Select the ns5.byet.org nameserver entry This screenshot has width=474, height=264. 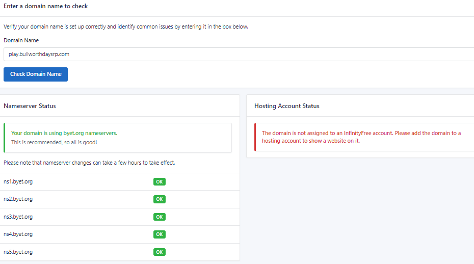[x=18, y=252]
